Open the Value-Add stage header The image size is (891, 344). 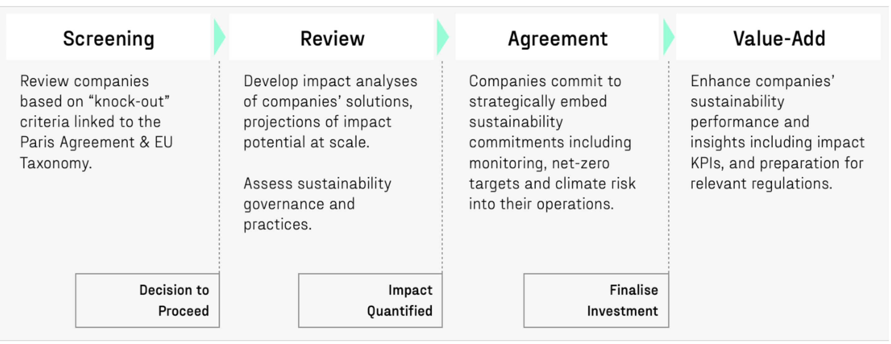pyautogui.click(x=778, y=38)
